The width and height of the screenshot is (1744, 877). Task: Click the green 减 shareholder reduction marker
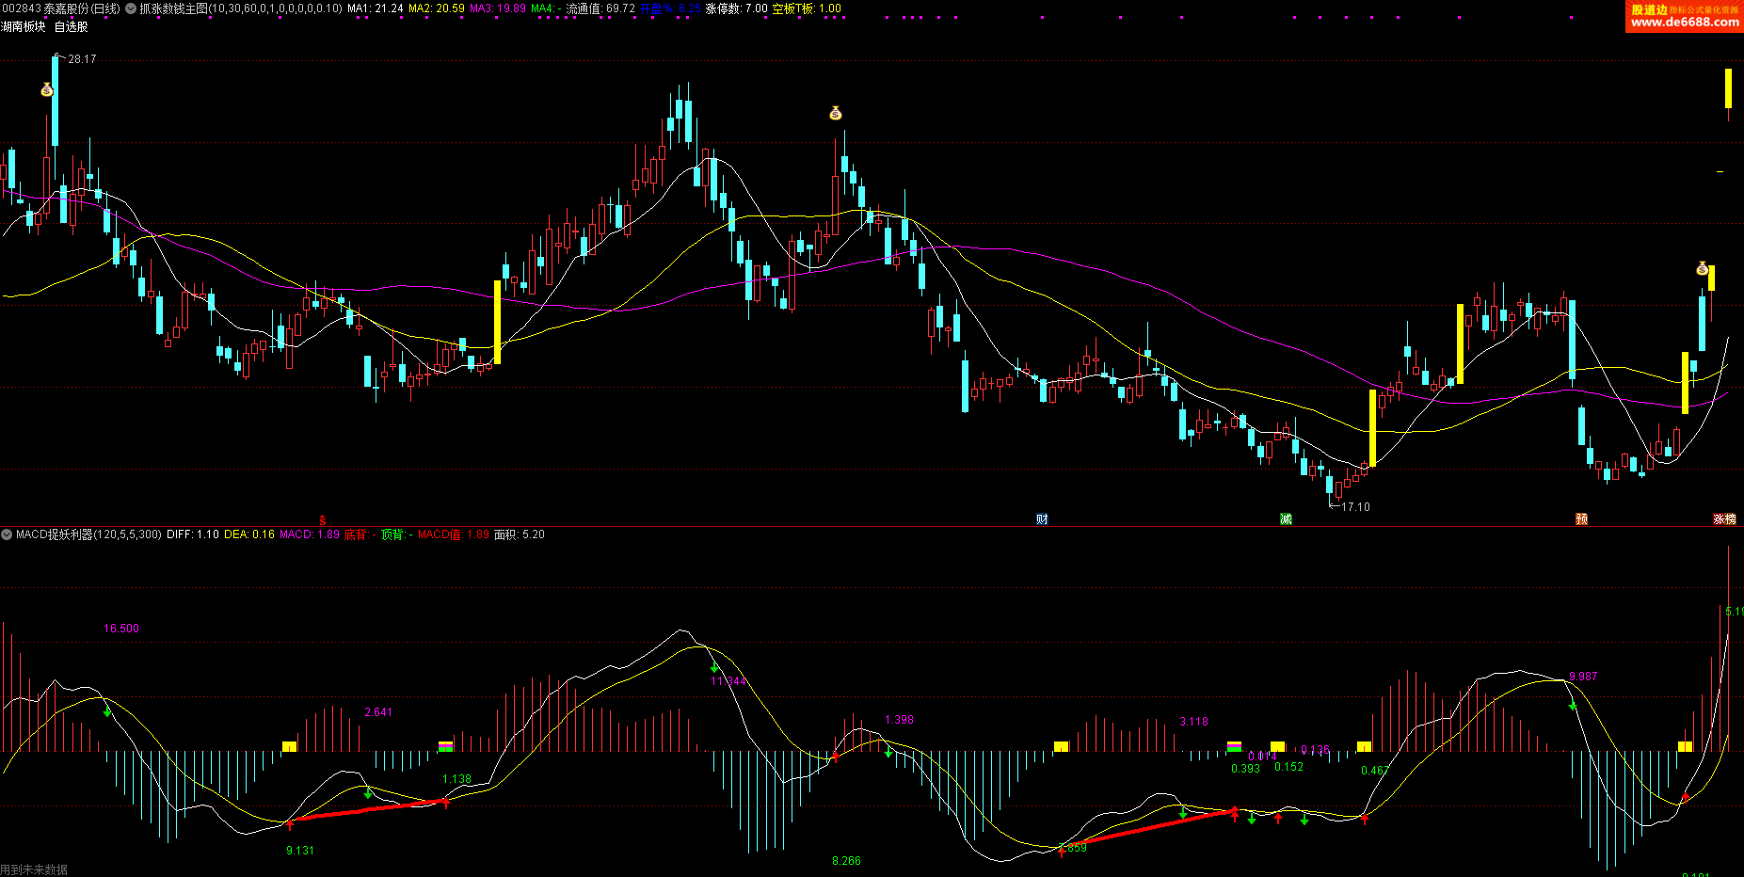pyautogui.click(x=1286, y=519)
